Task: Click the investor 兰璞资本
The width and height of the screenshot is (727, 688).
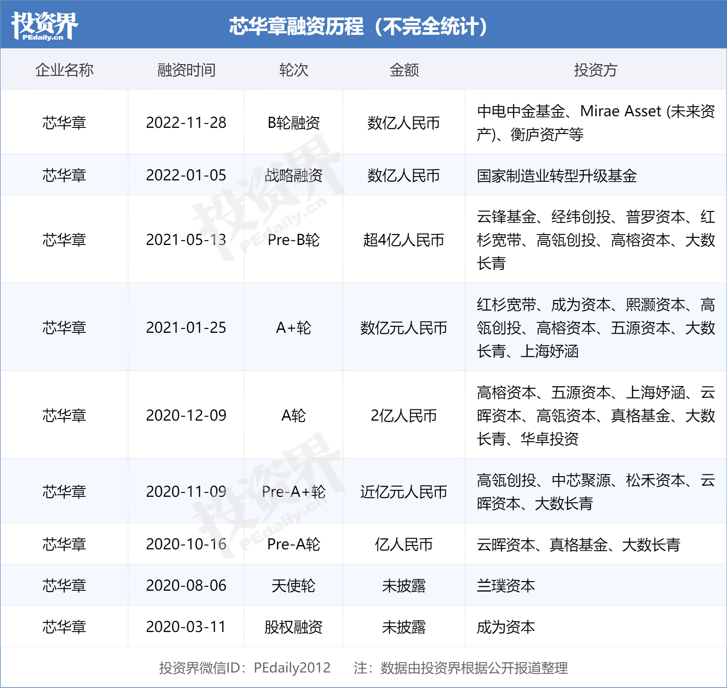Action: (x=506, y=586)
